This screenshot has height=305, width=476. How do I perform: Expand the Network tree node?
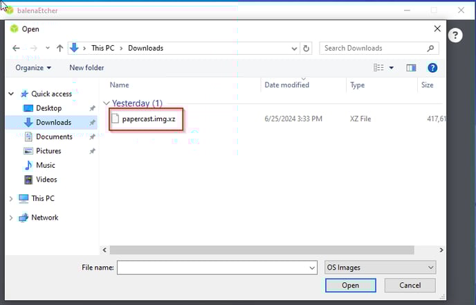(x=11, y=218)
